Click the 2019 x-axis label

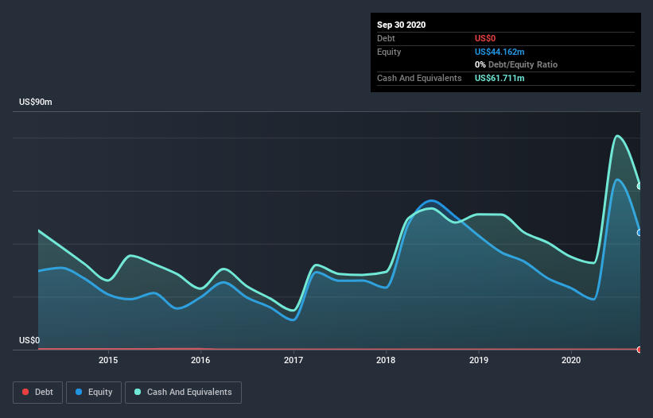coord(479,360)
